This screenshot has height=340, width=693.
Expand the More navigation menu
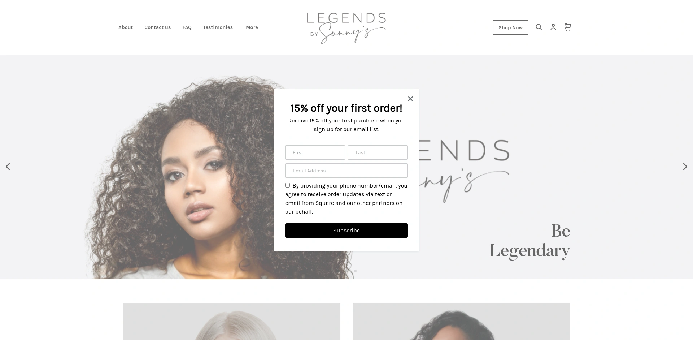tap(252, 27)
